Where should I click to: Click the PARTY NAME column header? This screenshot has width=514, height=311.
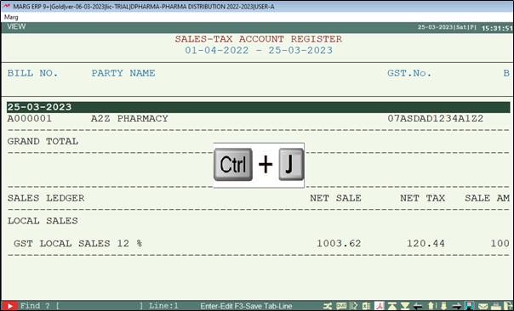[x=123, y=73]
